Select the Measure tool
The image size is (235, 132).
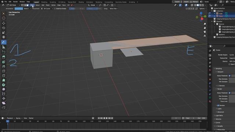click(x=4, y=47)
